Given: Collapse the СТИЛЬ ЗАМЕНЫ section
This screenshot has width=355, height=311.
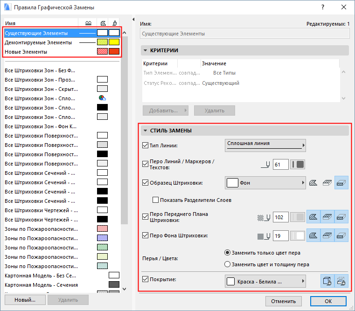Looking at the screenshot, I should pos(146,131).
